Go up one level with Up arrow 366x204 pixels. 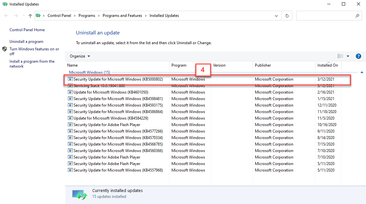click(30, 16)
